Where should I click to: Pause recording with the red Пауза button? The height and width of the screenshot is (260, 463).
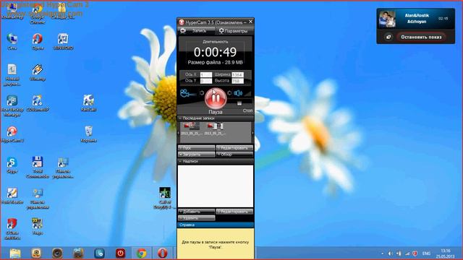click(x=216, y=98)
